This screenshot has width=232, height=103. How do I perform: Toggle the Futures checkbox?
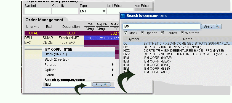pyautogui.click(x=162, y=33)
